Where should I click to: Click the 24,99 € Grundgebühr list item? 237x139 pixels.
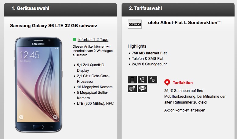149,64
